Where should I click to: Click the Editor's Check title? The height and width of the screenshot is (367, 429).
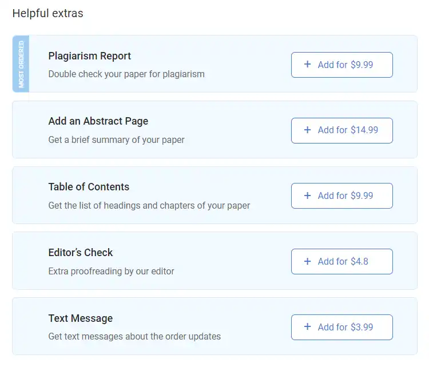(x=81, y=253)
